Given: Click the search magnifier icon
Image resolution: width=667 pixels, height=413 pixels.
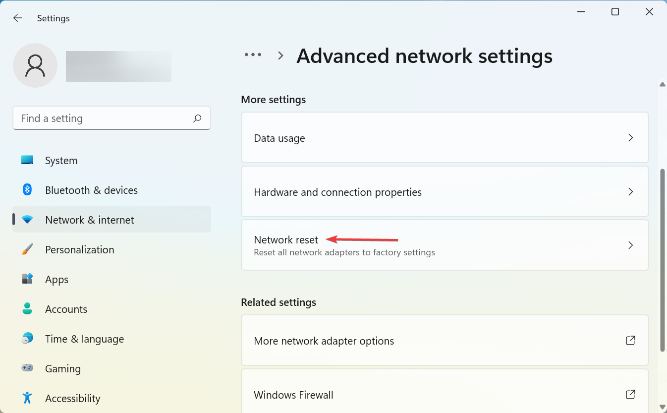Looking at the screenshot, I should click(x=197, y=118).
